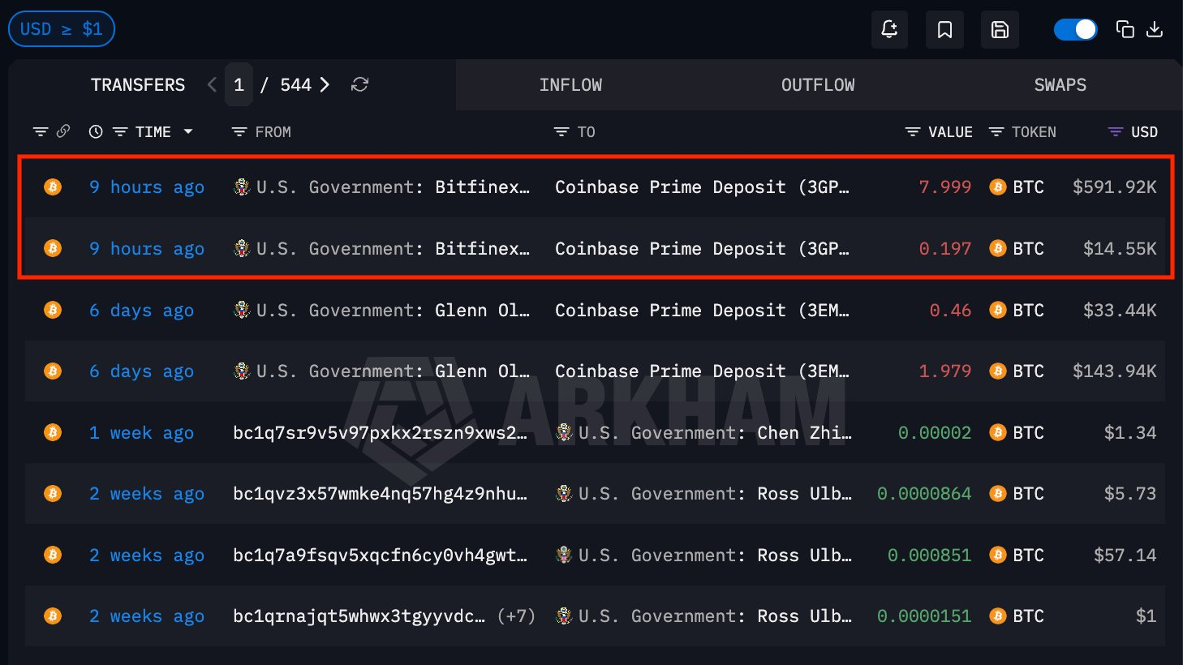Screen dimensions: 1183x665
Task: Click the 1 week ago timestamp
Action: (x=141, y=432)
